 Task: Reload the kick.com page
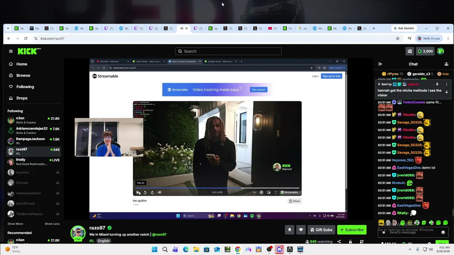coord(26,38)
